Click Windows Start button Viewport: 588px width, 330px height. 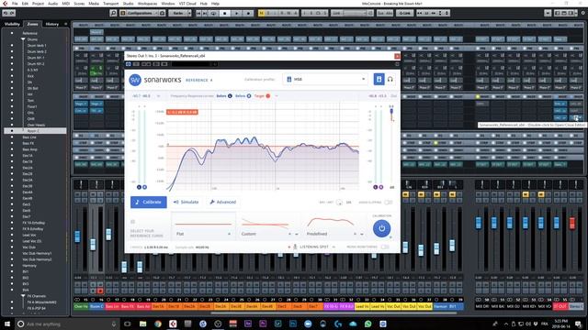pos(7,324)
